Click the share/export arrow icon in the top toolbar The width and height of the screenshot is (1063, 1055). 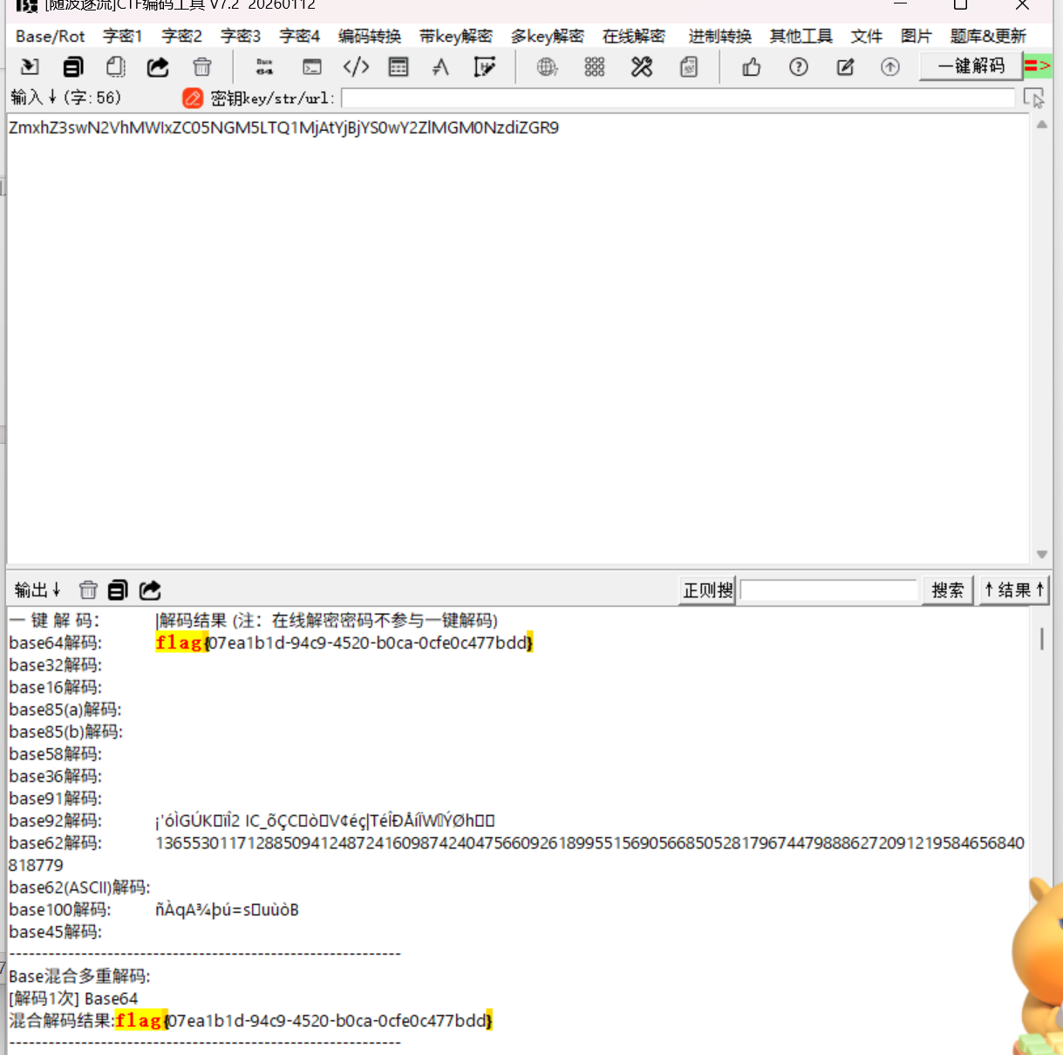[158, 66]
